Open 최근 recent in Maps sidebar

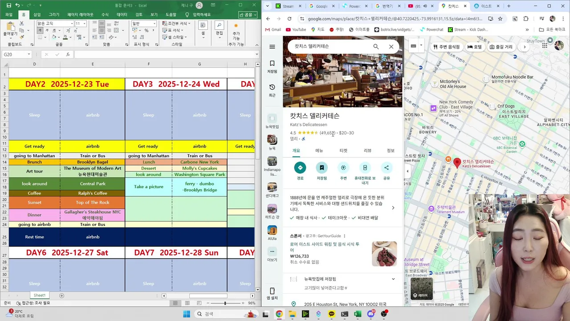click(x=272, y=91)
